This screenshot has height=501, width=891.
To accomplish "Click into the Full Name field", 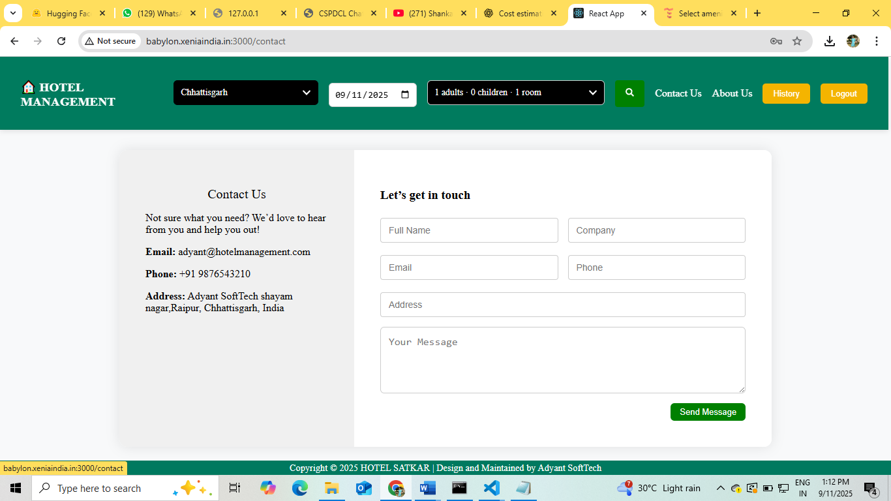I will click(469, 230).
